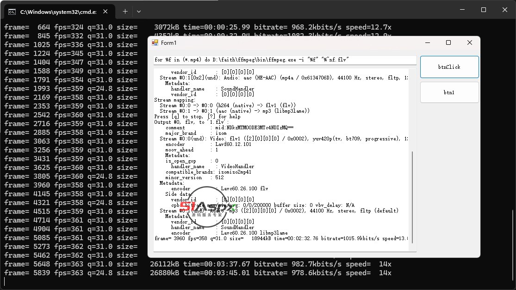Click the 'Output #0, flv' line
This screenshot has width=516, height=290.
192,122
